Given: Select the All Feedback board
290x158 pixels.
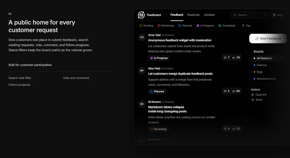Looking at the screenshot, I should [268, 58].
